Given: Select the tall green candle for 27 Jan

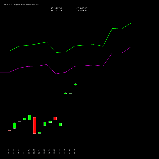Looking at the screenshot, I should tap(14, 126).
